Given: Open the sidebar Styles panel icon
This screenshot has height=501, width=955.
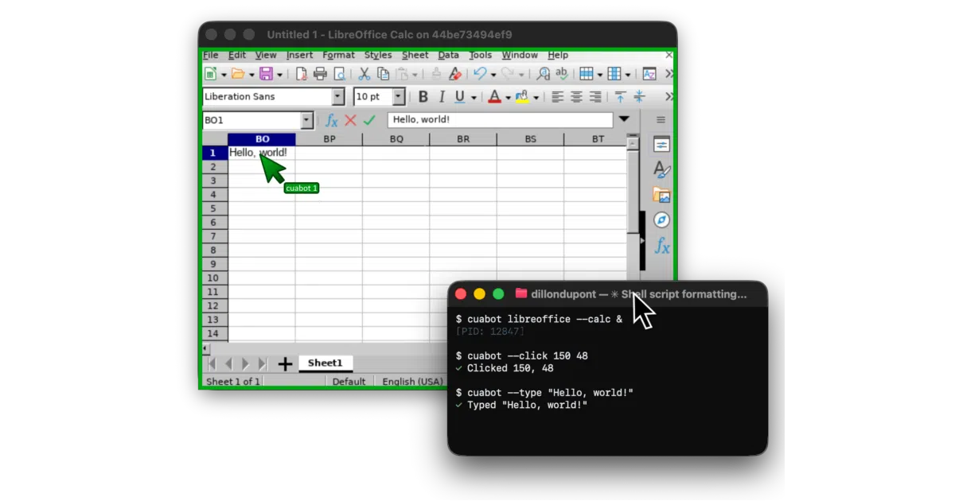Looking at the screenshot, I should point(661,169).
